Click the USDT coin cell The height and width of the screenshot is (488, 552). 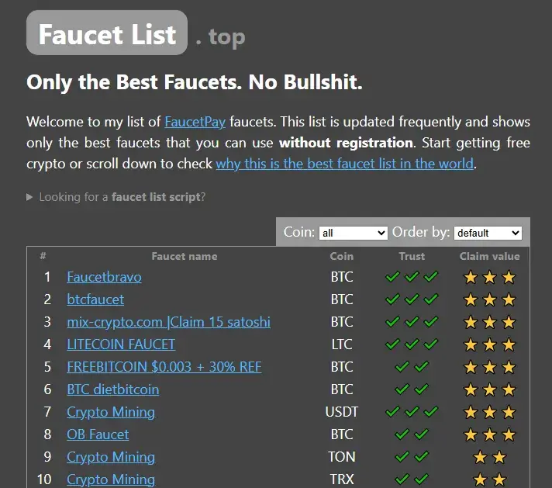click(341, 412)
